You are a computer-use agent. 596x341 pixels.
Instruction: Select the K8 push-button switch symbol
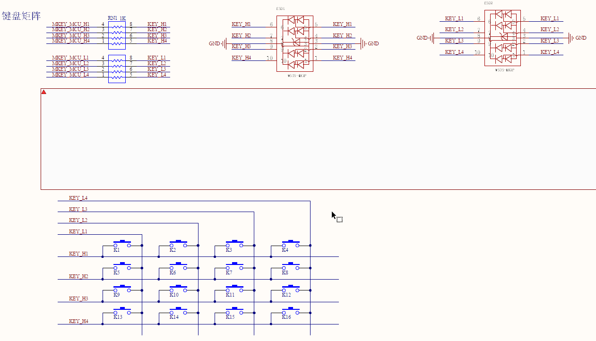pyautogui.click(x=291, y=267)
